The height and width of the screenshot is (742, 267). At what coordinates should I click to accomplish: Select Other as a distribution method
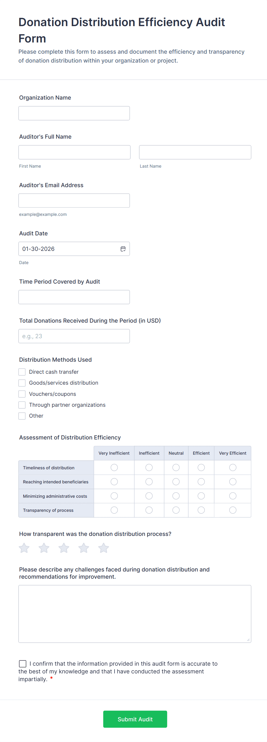pos(22,416)
